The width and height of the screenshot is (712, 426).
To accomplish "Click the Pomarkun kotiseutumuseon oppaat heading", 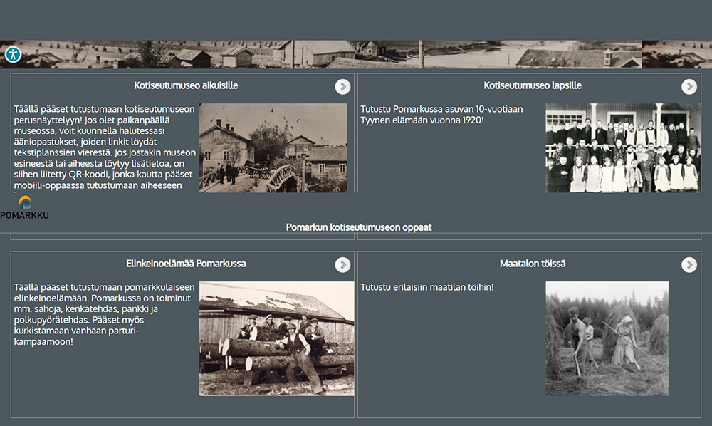I will point(359,227).
